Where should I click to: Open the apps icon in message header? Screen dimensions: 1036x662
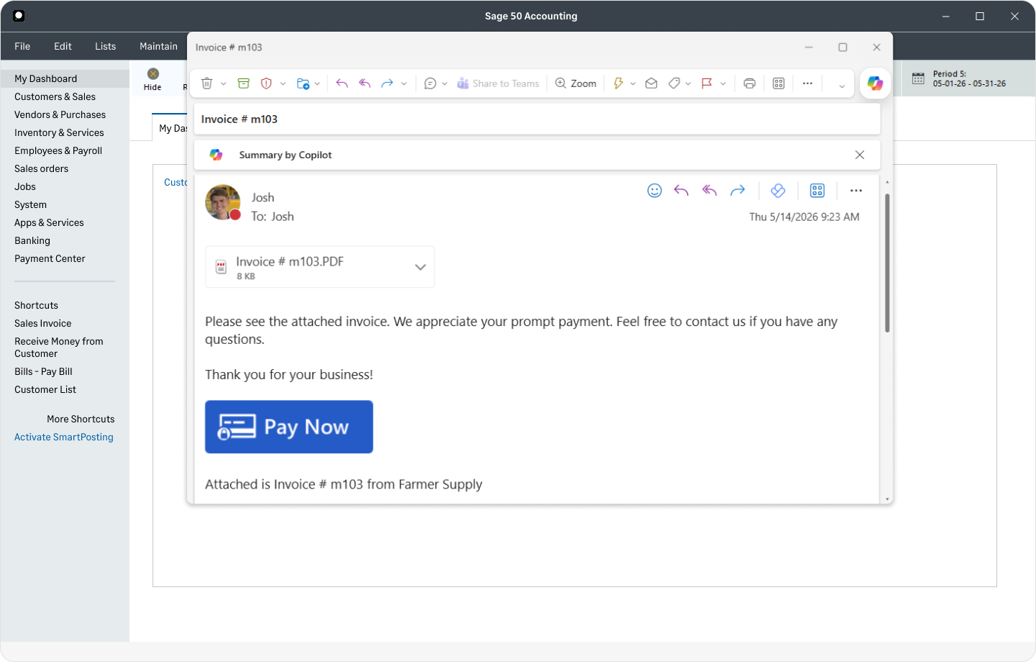(817, 191)
